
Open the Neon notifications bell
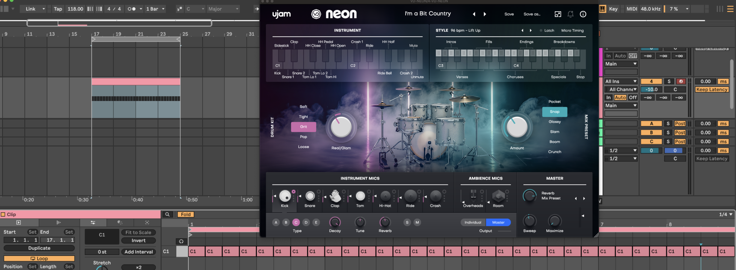pyautogui.click(x=570, y=14)
